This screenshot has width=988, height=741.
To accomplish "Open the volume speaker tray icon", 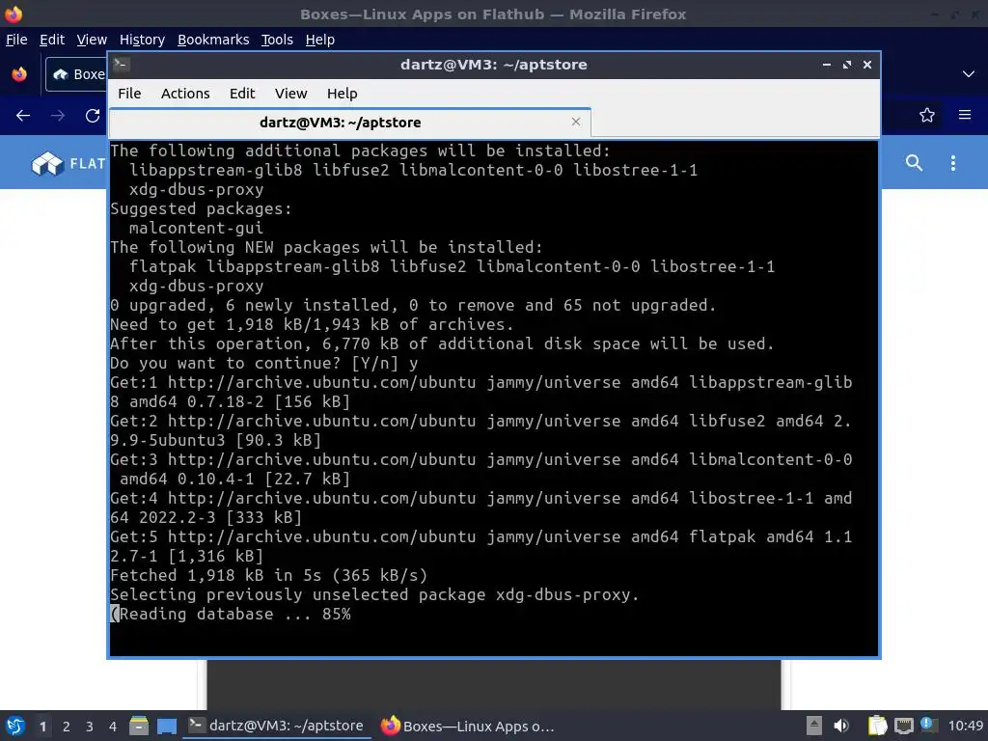I will coord(841,726).
